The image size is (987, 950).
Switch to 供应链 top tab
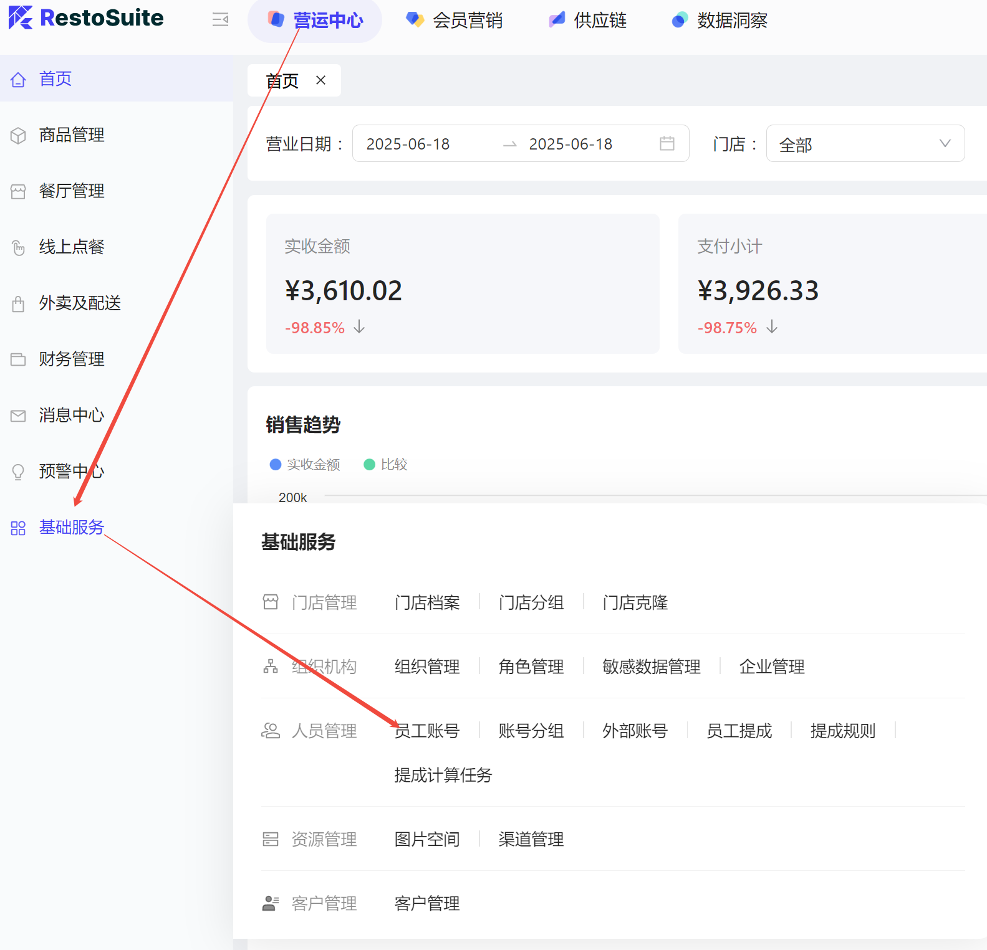pos(588,20)
